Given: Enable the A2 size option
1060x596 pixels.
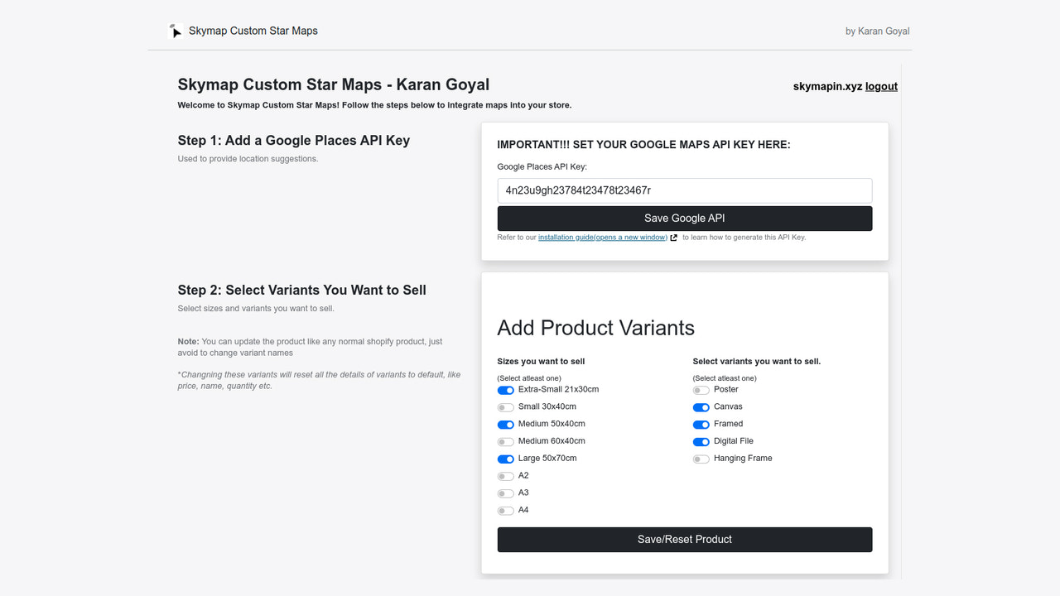Looking at the screenshot, I should (x=505, y=476).
